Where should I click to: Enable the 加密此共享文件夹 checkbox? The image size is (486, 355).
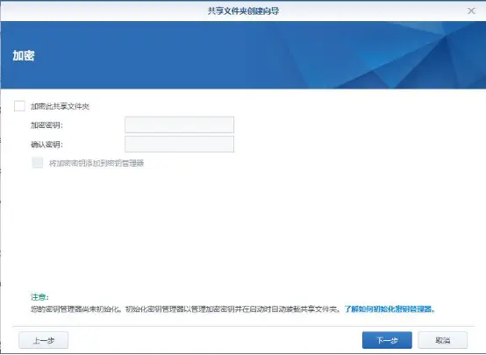click(19, 106)
